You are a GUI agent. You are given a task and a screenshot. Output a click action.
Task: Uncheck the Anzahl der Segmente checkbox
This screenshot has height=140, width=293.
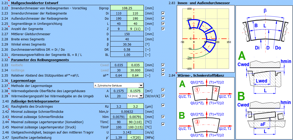tap(163, 29)
